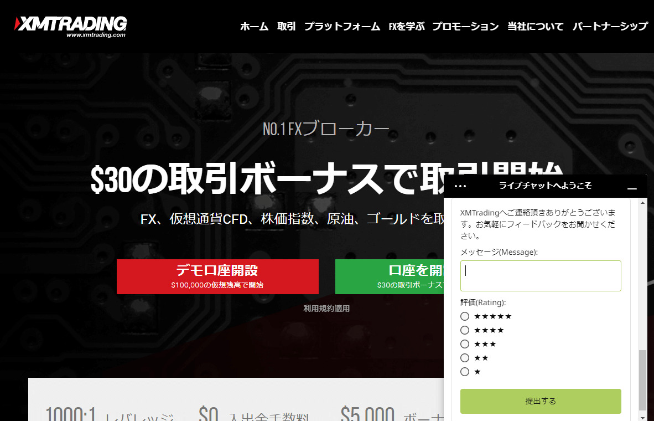This screenshot has height=421, width=654.
Task: Click the red デモ口座開設 button
Action: [217, 276]
